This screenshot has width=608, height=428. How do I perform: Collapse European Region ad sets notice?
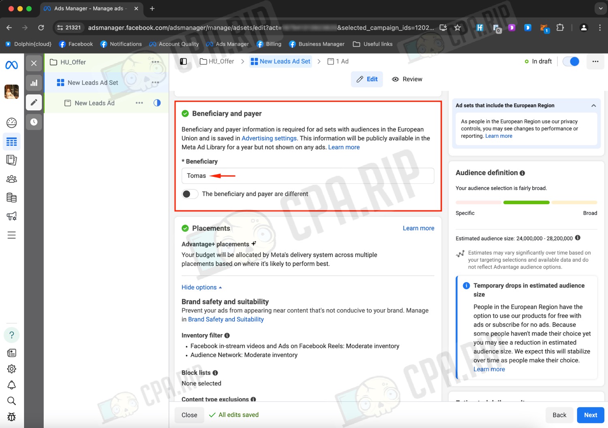pos(593,105)
